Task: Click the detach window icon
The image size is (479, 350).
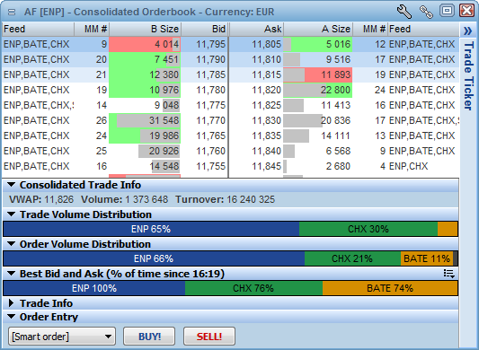Action: tap(447, 11)
